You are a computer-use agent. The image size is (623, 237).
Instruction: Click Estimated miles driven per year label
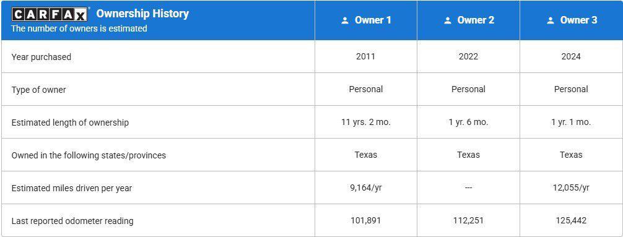tap(71, 188)
